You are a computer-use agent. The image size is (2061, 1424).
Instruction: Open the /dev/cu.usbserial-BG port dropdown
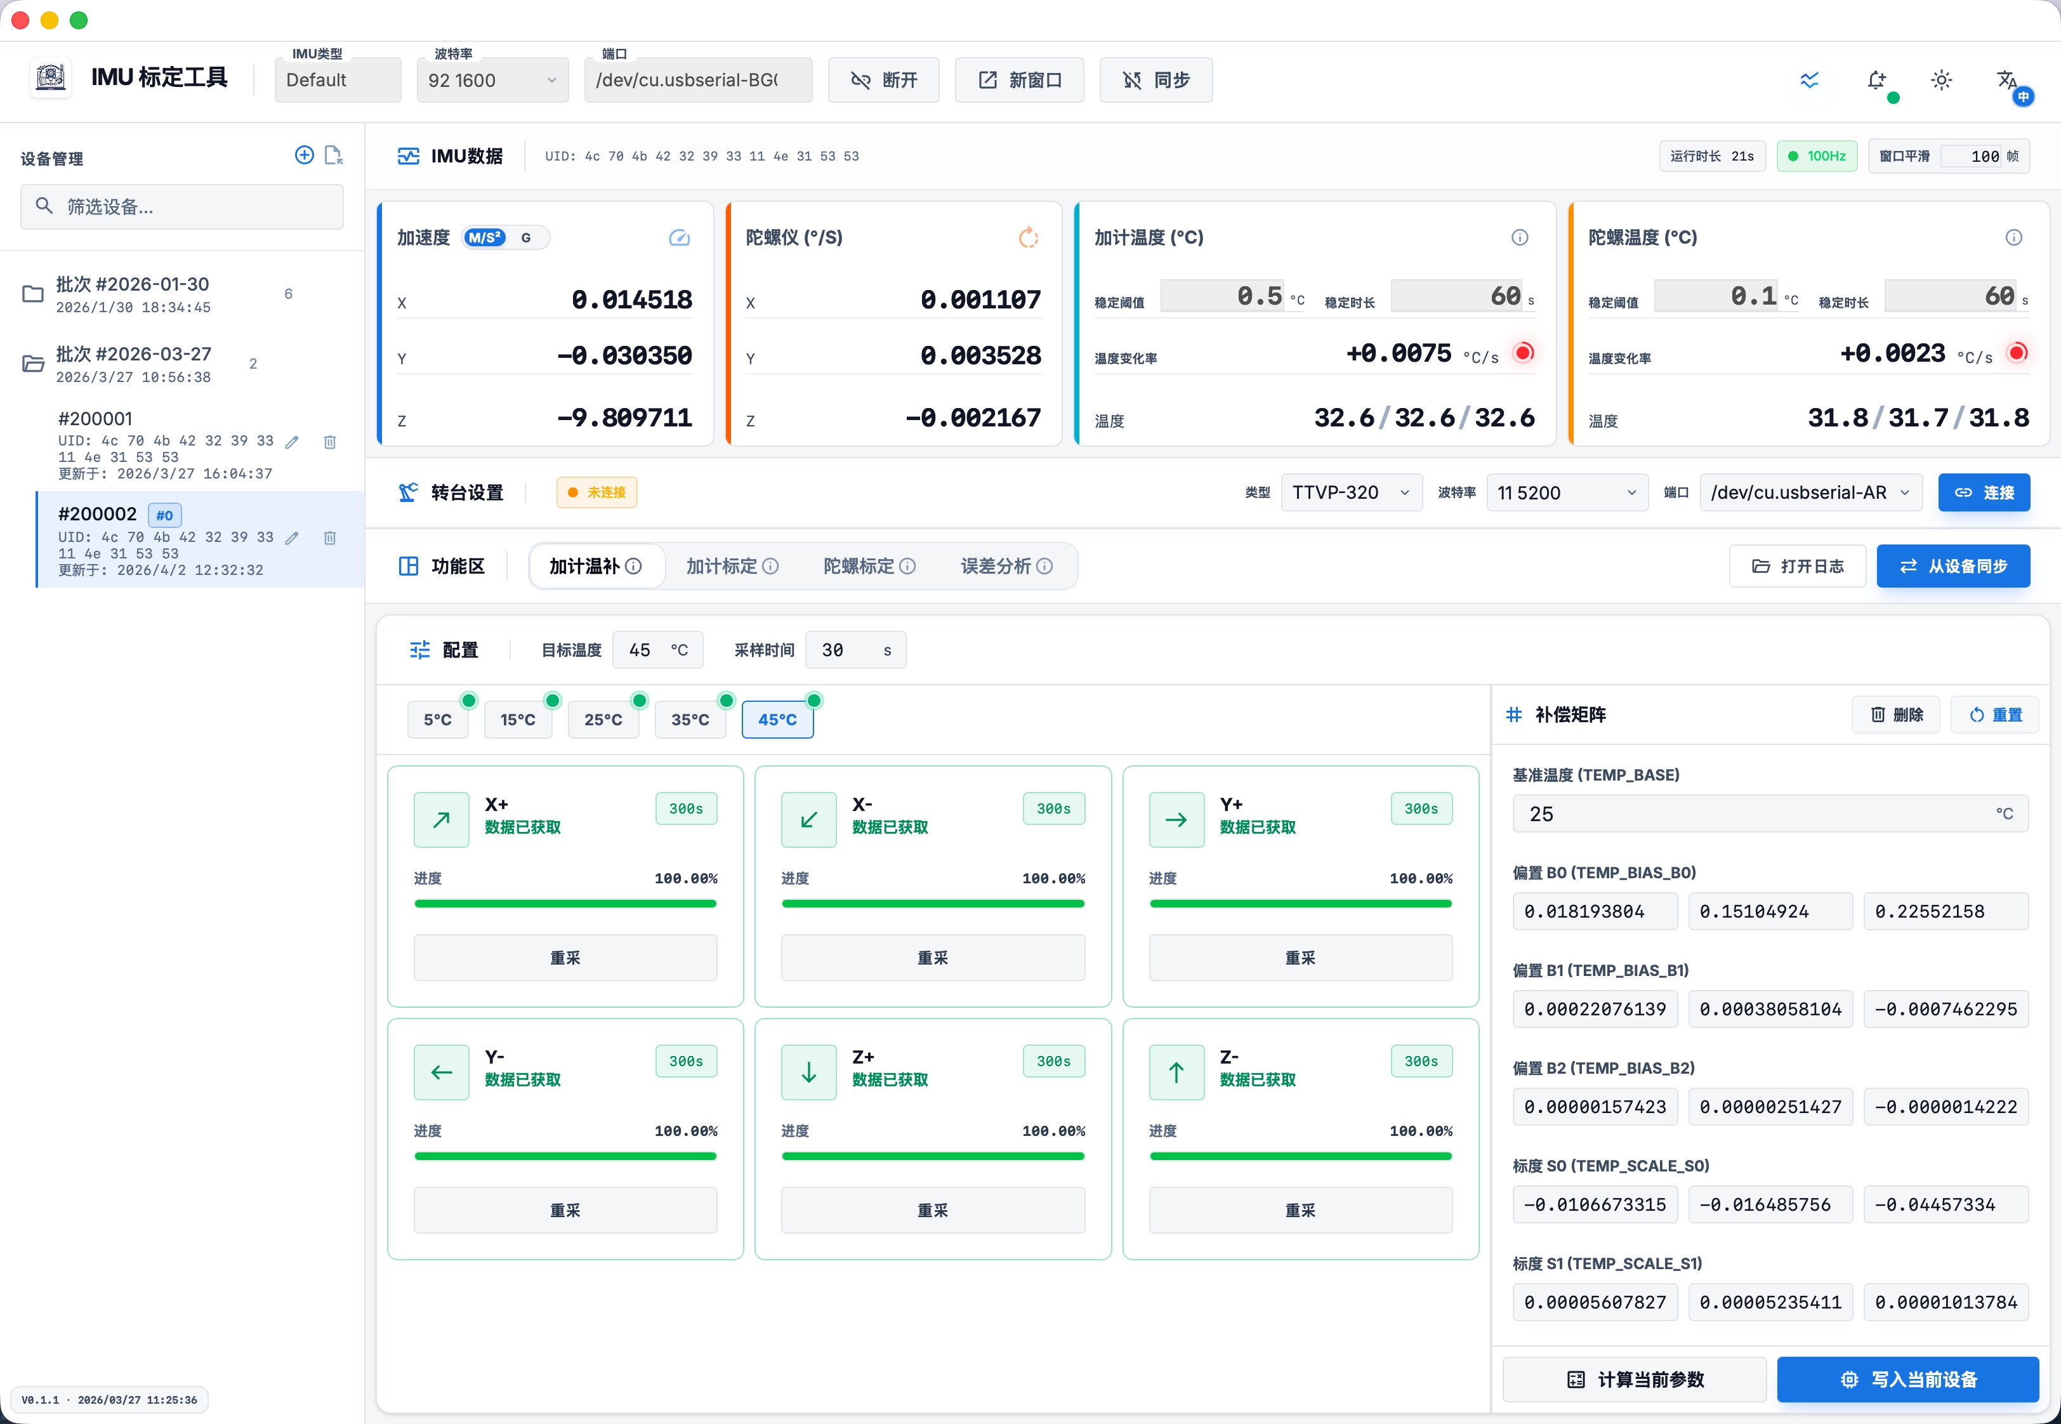pyautogui.click(x=699, y=81)
